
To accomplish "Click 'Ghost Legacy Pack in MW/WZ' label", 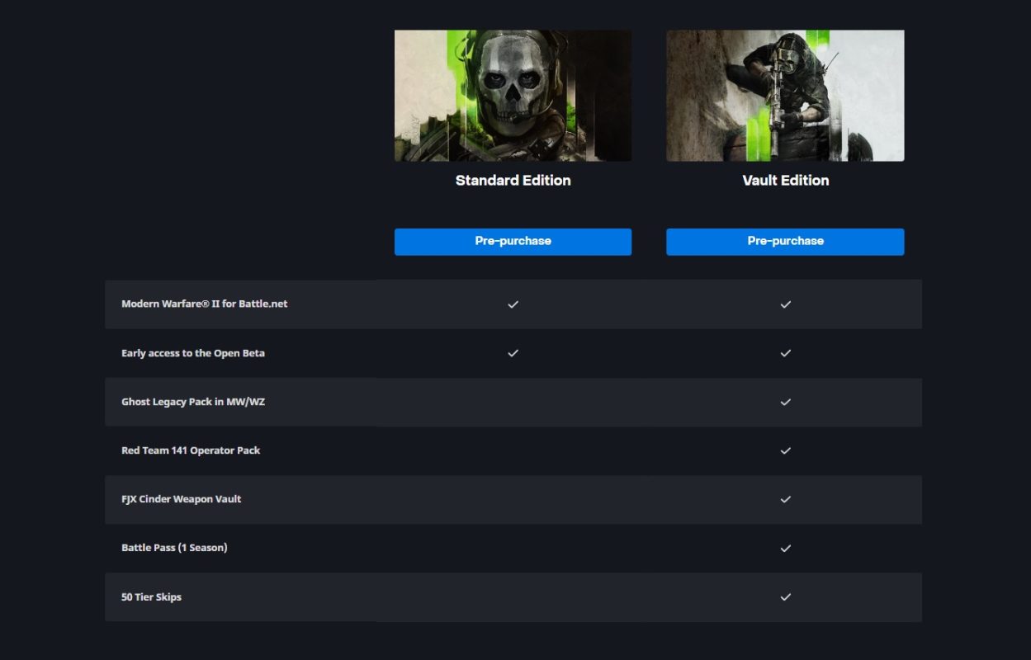I will click(193, 402).
